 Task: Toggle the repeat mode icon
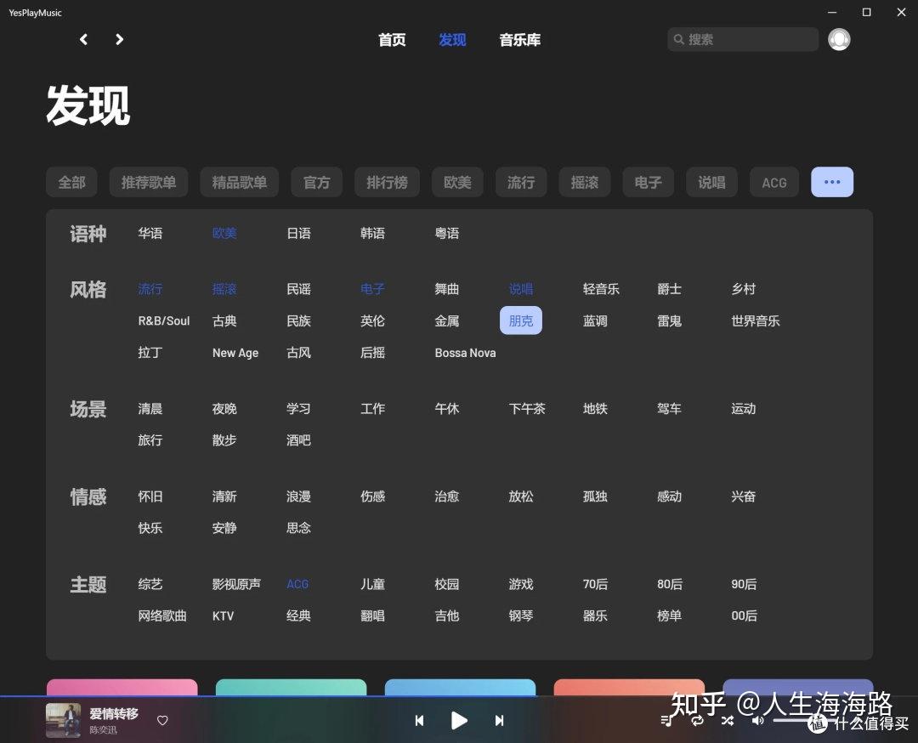click(697, 720)
